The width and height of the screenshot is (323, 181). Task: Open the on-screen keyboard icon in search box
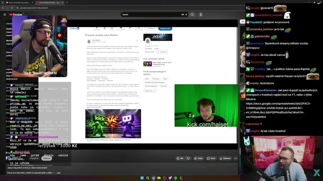pyautogui.click(x=183, y=15)
